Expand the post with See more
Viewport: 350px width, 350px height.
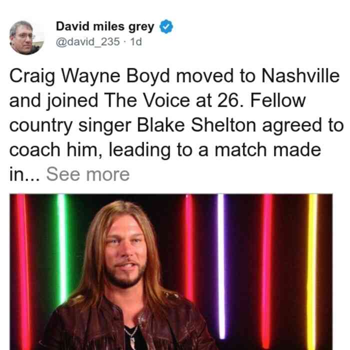point(87,174)
